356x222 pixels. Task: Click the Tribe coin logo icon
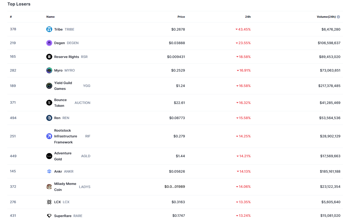49,29
